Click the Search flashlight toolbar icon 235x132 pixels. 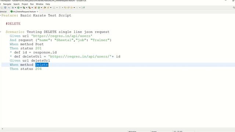(48, 7)
